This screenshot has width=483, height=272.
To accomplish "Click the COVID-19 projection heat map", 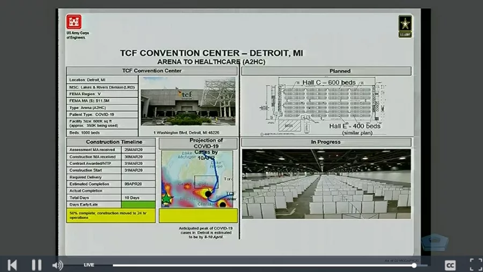I will click(x=197, y=179).
